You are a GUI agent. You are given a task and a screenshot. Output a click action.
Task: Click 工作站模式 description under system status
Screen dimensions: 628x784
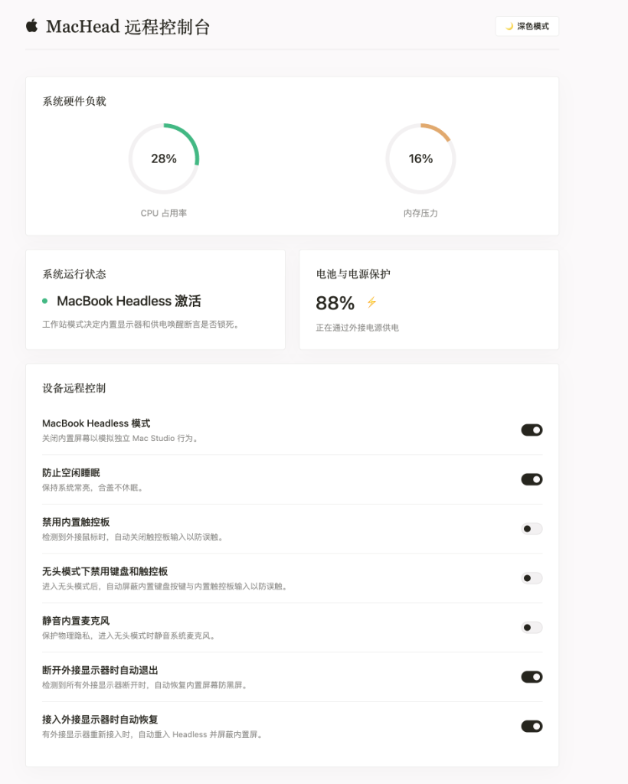pyautogui.click(x=142, y=325)
